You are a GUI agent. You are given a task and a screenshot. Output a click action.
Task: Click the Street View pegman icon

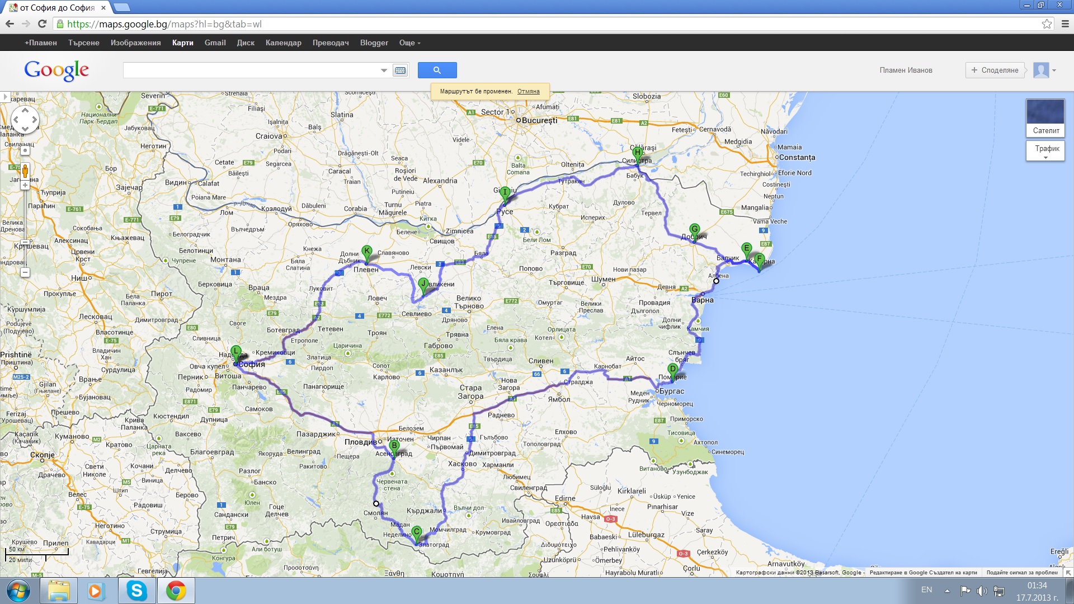pos(25,171)
